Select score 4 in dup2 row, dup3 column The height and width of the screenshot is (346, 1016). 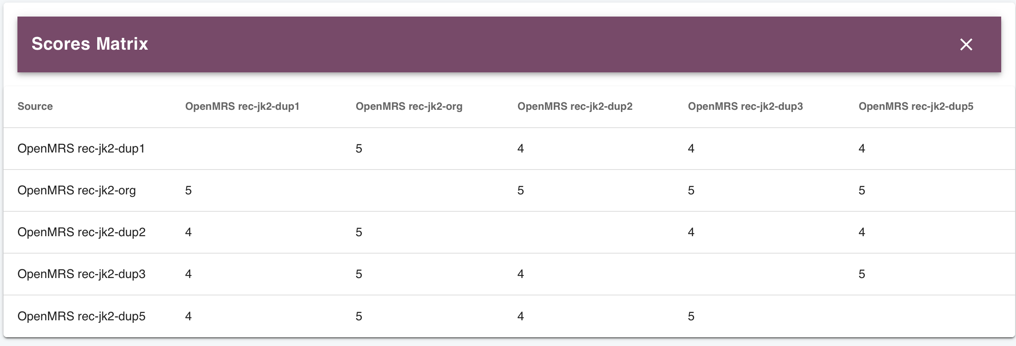click(691, 232)
